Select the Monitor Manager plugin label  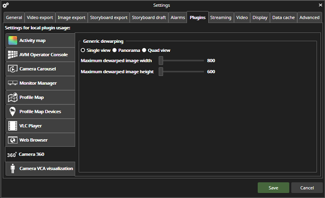[x=38, y=83]
